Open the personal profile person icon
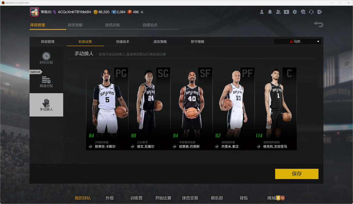 point(261,12)
